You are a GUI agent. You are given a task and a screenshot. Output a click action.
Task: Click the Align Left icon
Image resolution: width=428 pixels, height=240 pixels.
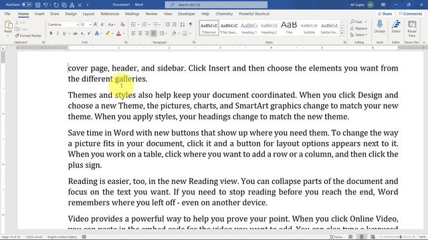tap(133, 33)
